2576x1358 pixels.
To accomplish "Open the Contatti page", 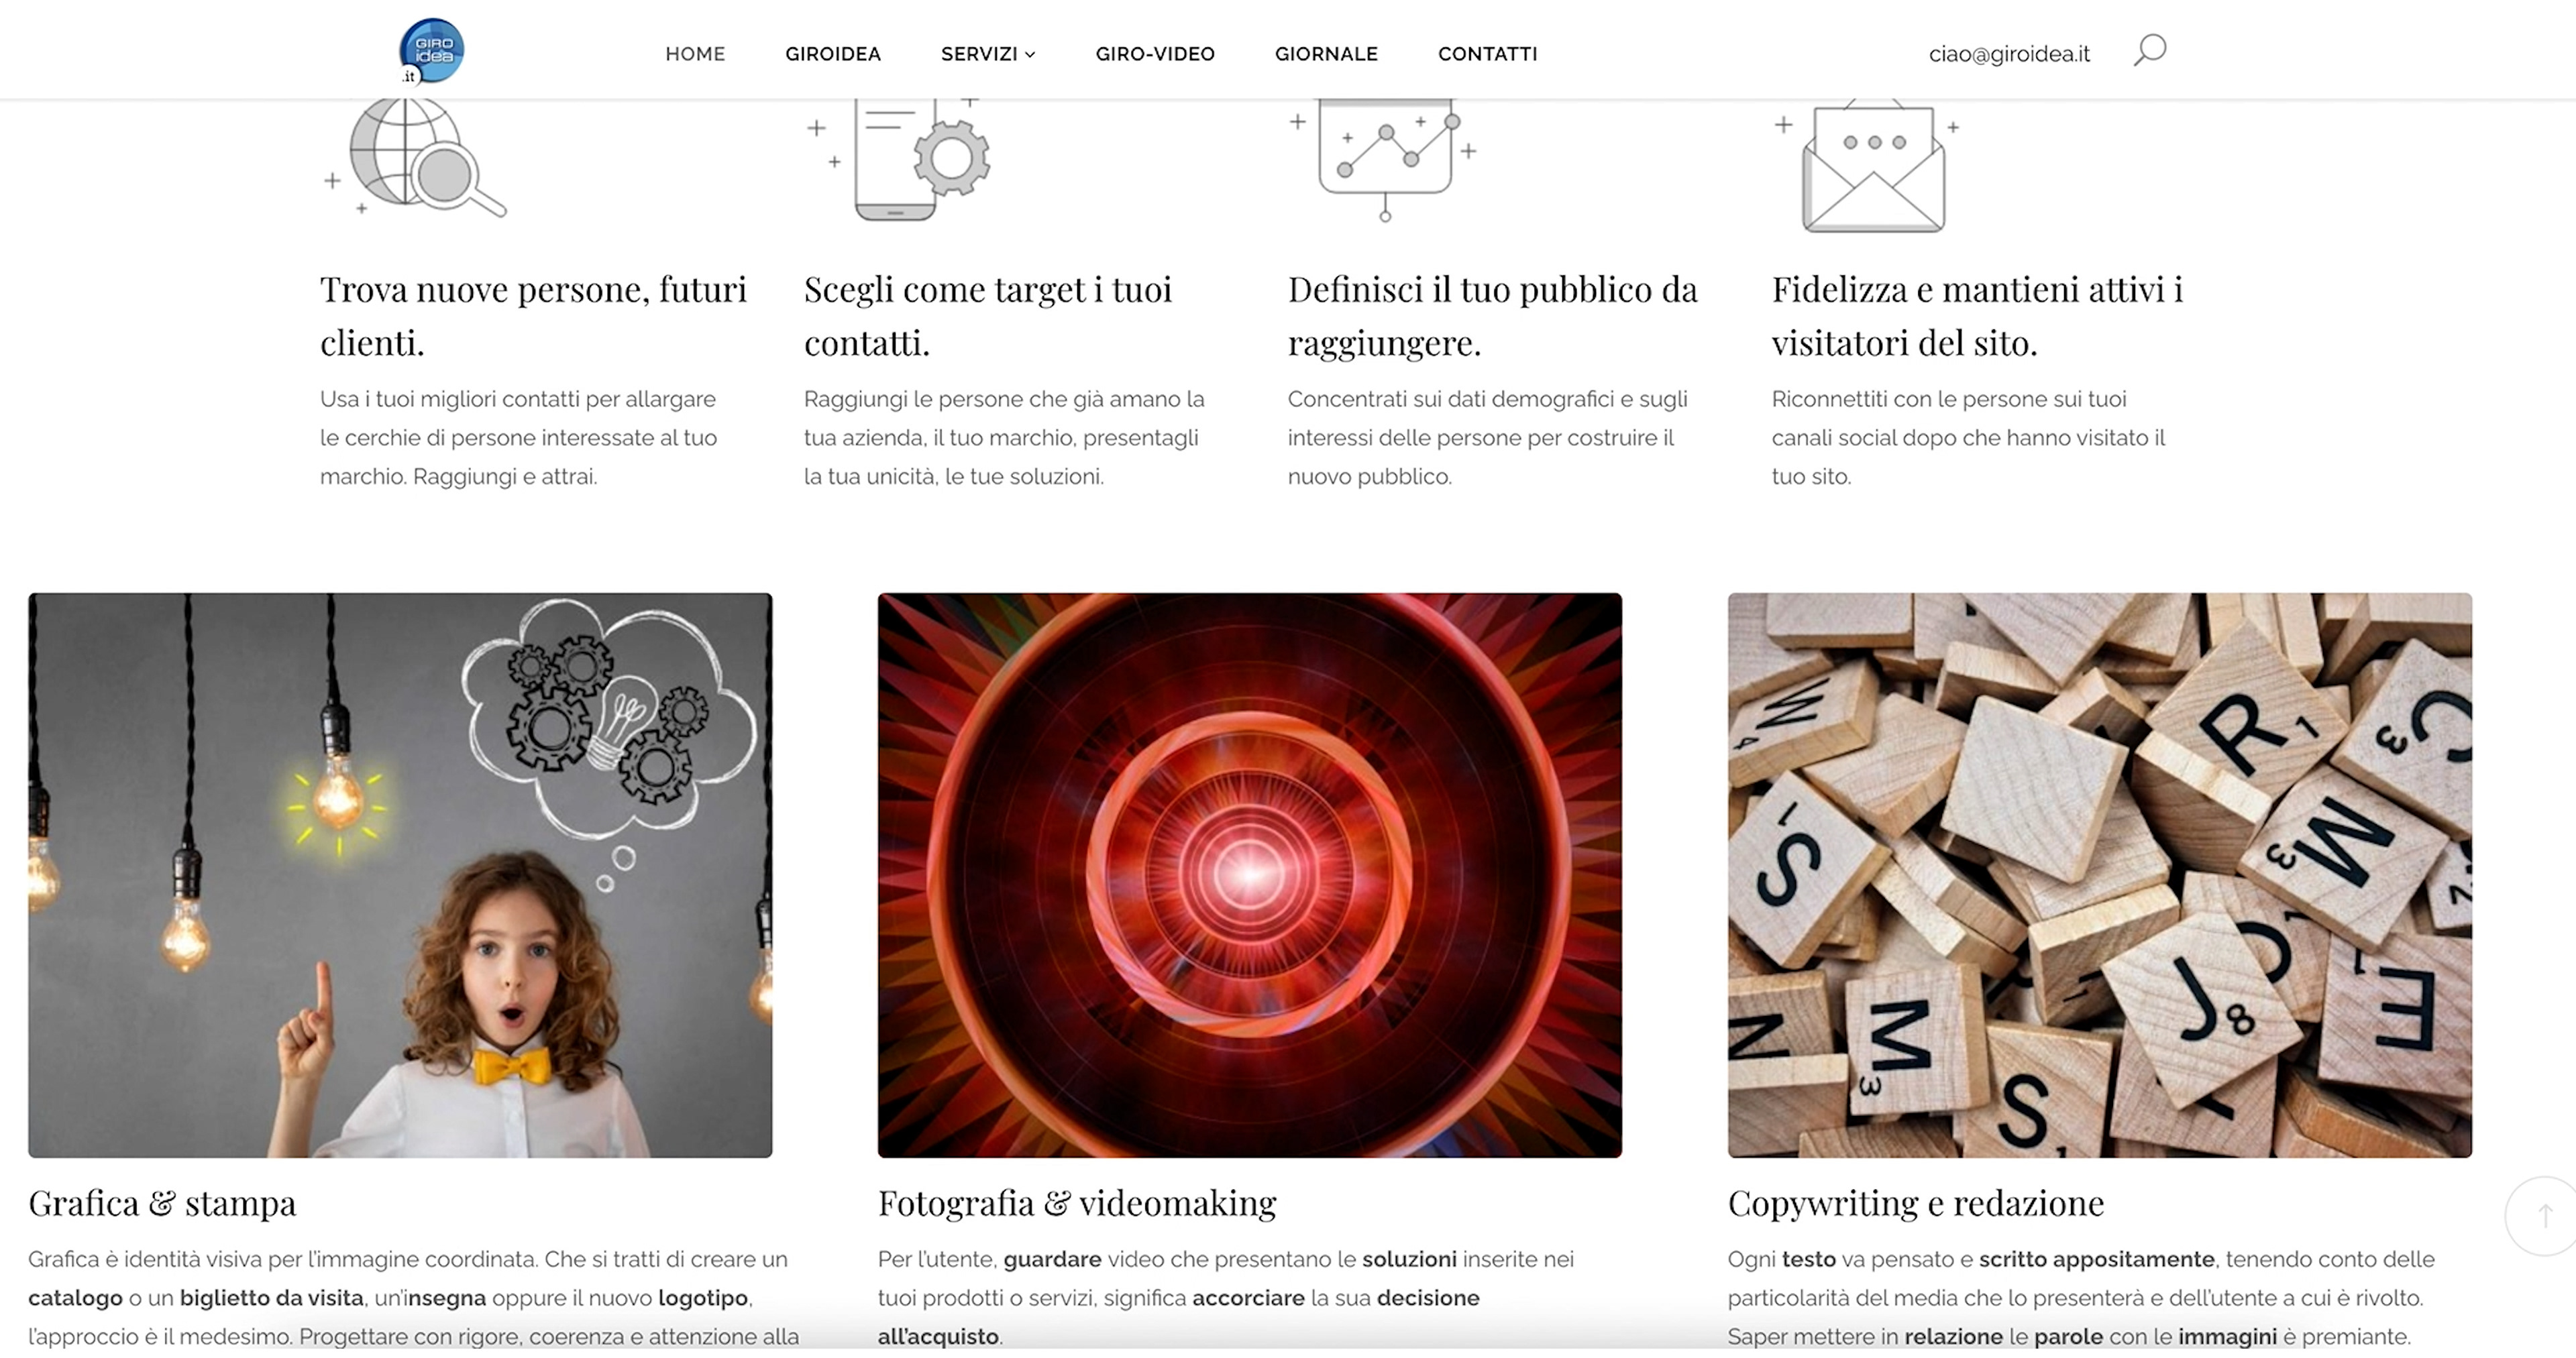I will [x=1487, y=54].
